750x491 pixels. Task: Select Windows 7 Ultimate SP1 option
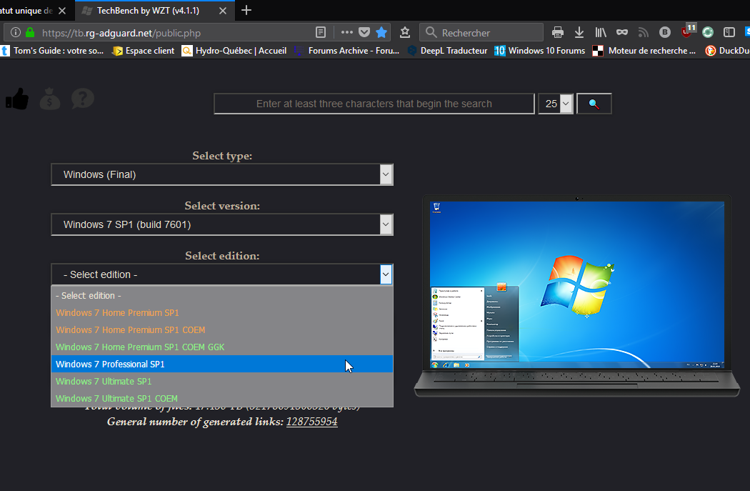pos(222,382)
